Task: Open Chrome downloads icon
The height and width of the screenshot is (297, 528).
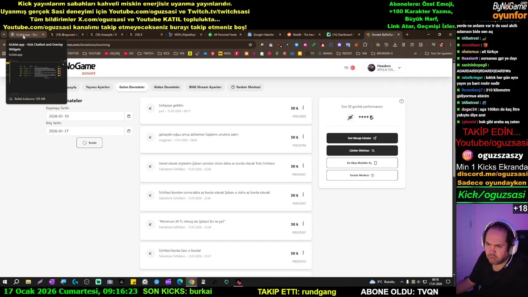Action: (x=395, y=45)
